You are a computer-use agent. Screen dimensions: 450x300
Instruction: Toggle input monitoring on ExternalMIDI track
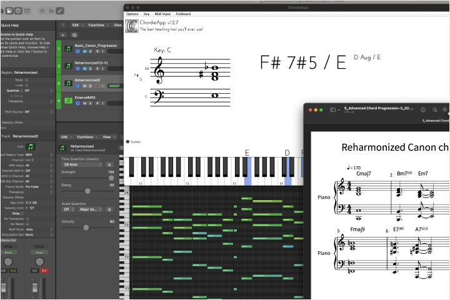(x=103, y=103)
